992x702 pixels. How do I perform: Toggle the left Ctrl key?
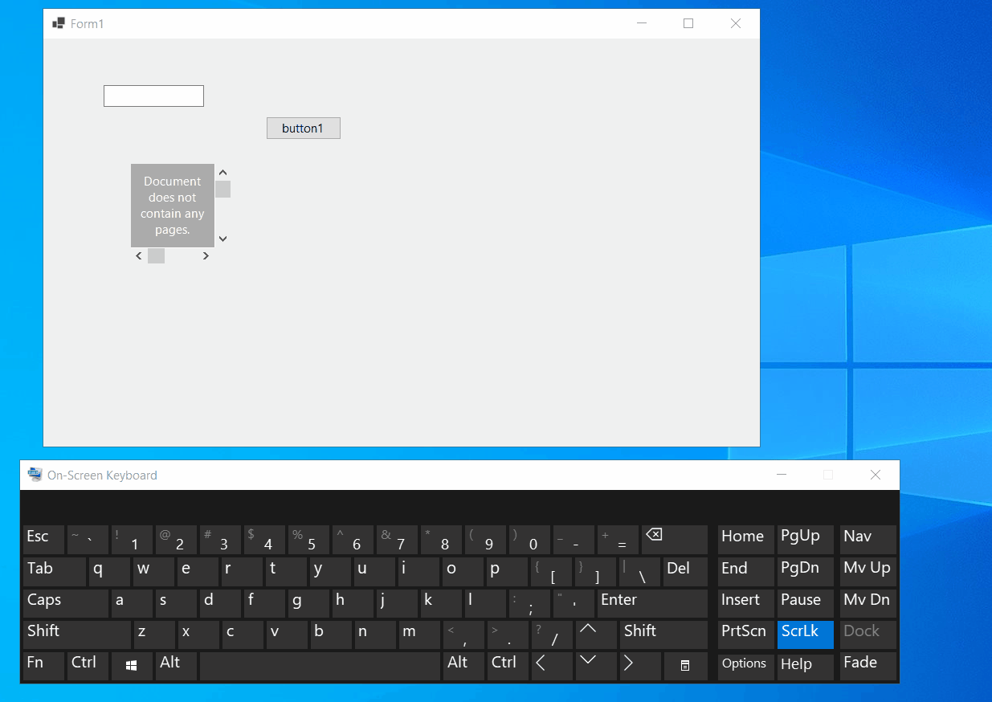(88, 666)
